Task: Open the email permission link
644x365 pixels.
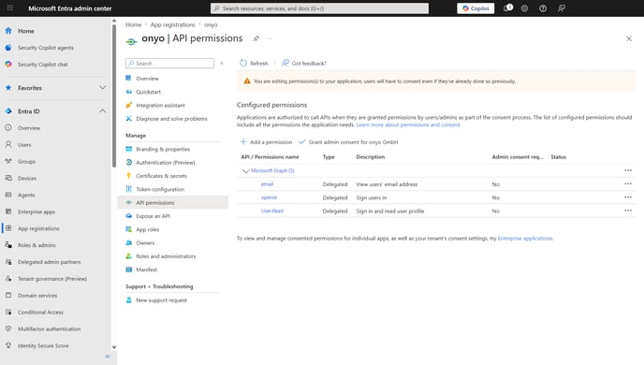Action: (267, 184)
